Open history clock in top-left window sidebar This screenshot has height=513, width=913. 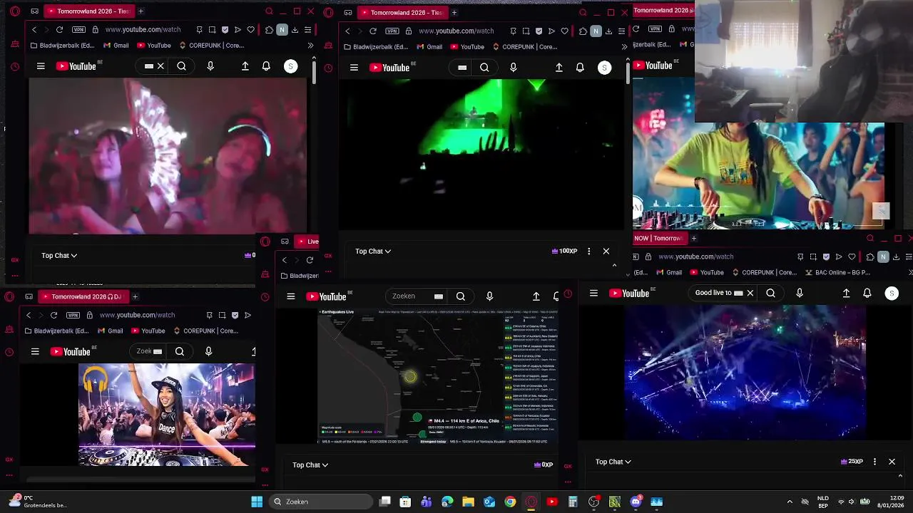pos(15,67)
